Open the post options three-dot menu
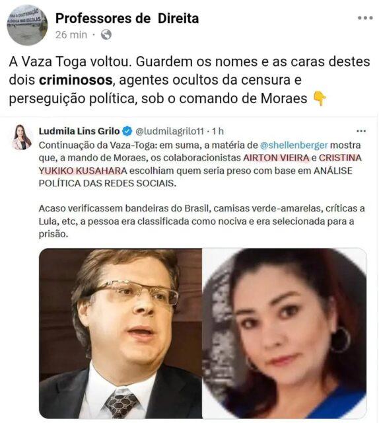Viewport: 379px width, 423px height. pos(365,18)
